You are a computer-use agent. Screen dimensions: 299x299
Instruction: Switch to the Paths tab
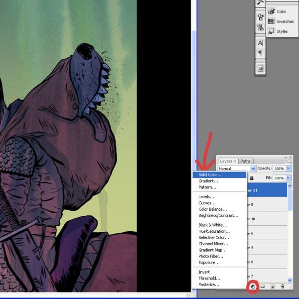pos(245,161)
